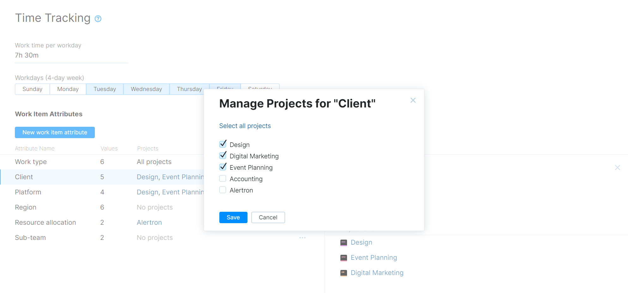The image size is (628, 293).
Task: Cancel the Manage Projects dialog
Action: click(268, 217)
